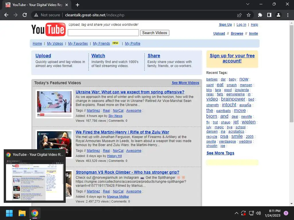
Task: Open the notification badge in taskbar
Action: coord(286,213)
